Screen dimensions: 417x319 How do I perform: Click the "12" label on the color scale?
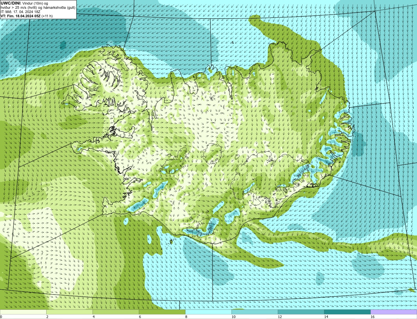pyautogui.click(x=280, y=317)
